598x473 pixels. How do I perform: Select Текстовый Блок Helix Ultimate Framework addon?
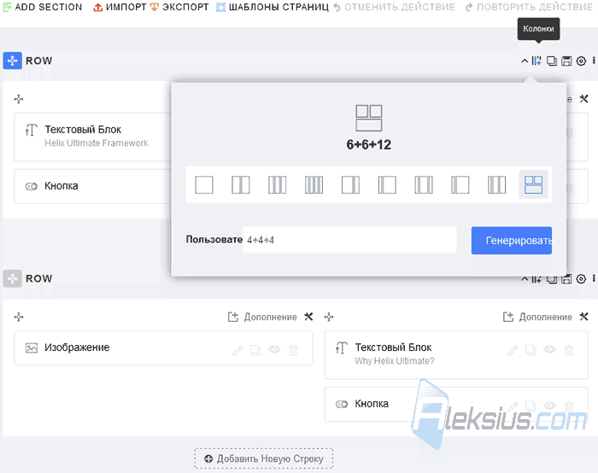coord(92,137)
